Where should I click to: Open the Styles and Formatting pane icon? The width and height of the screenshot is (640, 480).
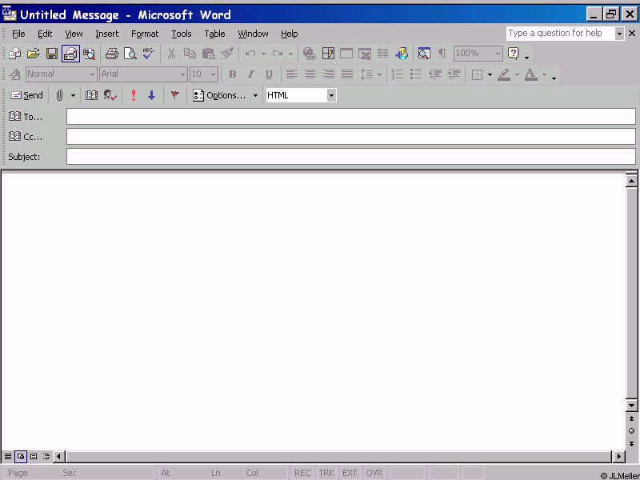[x=15, y=74]
